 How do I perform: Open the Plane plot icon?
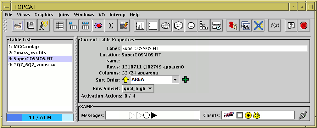click(x=152, y=26)
